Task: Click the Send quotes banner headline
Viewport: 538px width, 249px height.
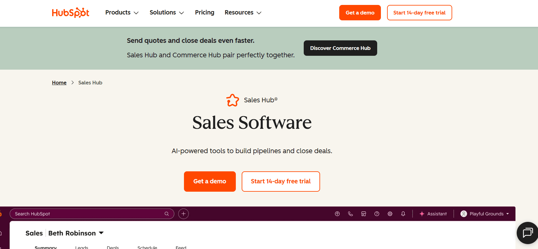Action: (x=191, y=41)
